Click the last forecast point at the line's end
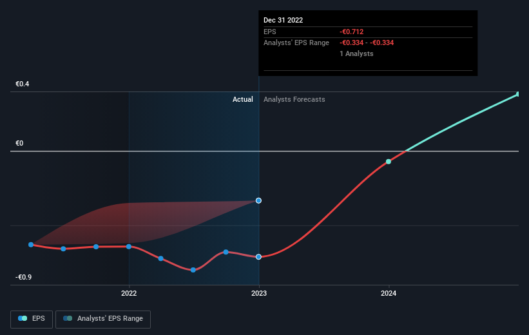 519,94
